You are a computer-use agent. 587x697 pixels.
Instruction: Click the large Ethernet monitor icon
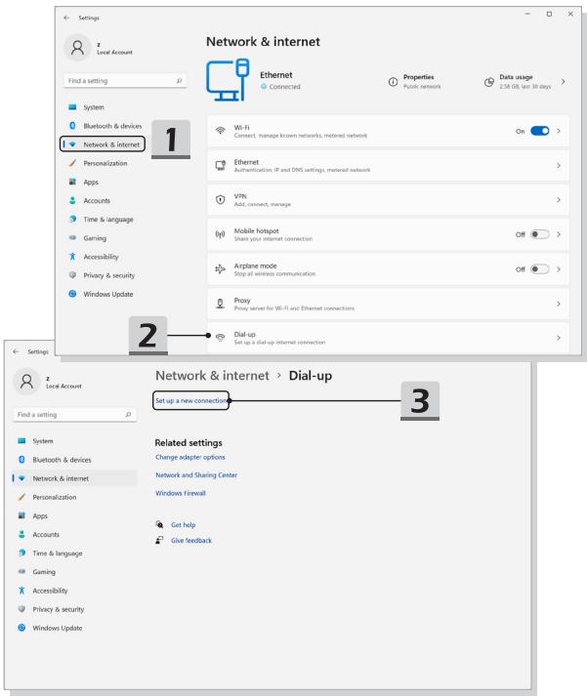228,80
